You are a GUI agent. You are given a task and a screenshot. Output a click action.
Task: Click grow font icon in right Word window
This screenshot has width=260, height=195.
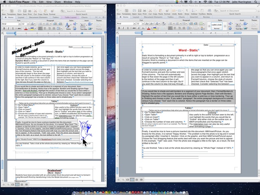(147, 24)
